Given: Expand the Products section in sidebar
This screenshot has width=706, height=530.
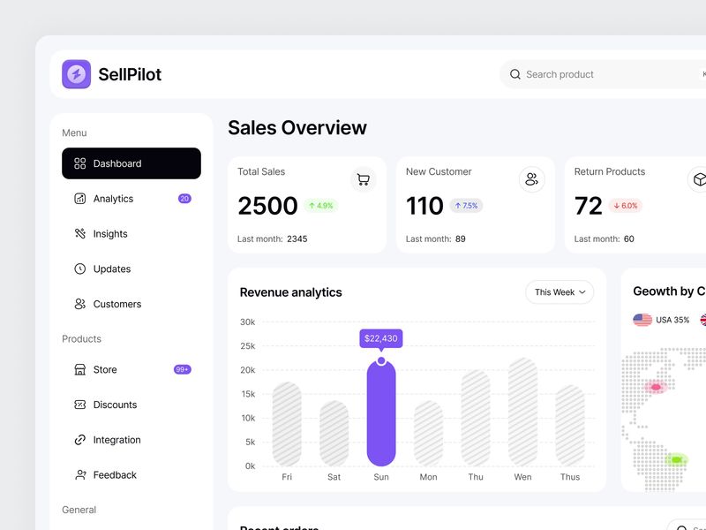Looking at the screenshot, I should (x=82, y=338).
